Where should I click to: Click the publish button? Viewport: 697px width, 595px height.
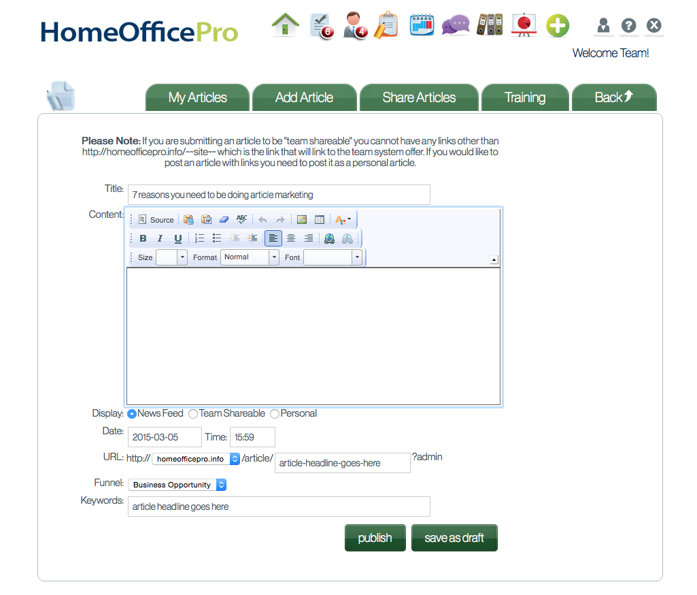tap(375, 538)
